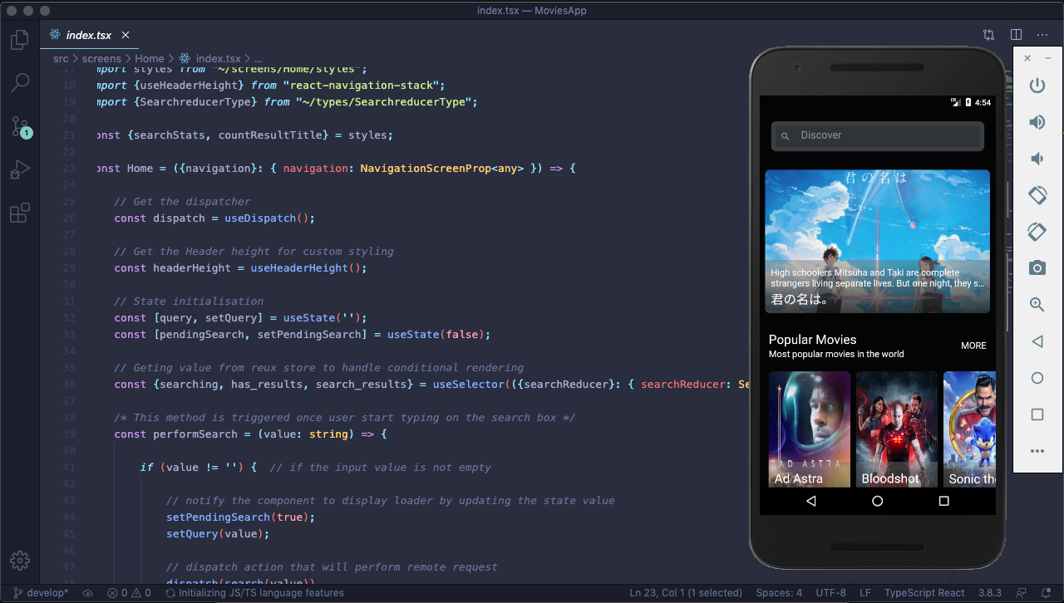
Task: Tap Android recents button on phone screen
Action: coord(943,501)
